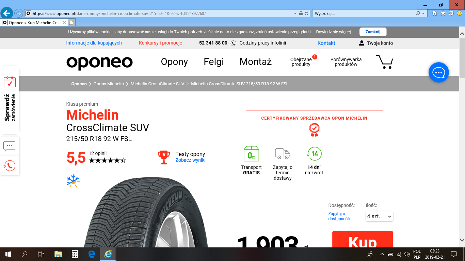Follow the Zobacz wyniki link
This screenshot has width=465, height=261.
pyautogui.click(x=190, y=160)
